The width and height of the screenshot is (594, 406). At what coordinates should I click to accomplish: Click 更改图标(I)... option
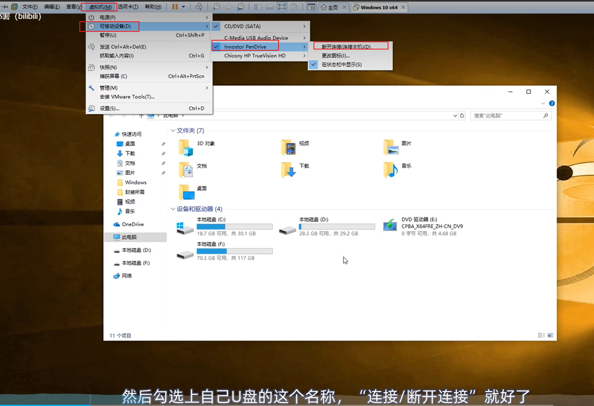pos(350,56)
